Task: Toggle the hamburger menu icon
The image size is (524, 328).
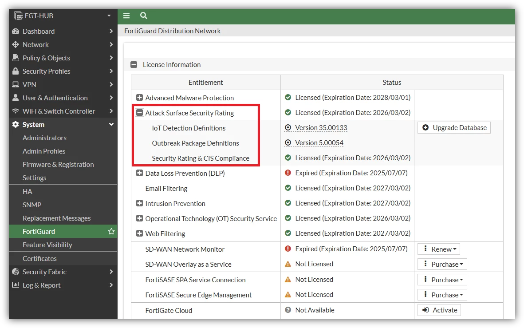Action: coord(126,16)
